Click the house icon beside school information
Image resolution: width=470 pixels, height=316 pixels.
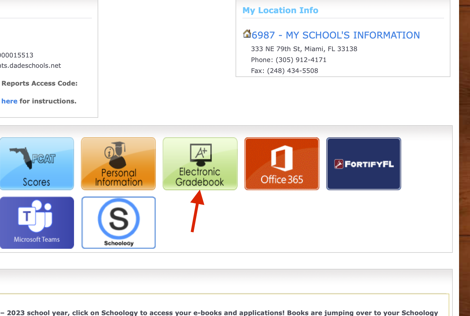247,34
